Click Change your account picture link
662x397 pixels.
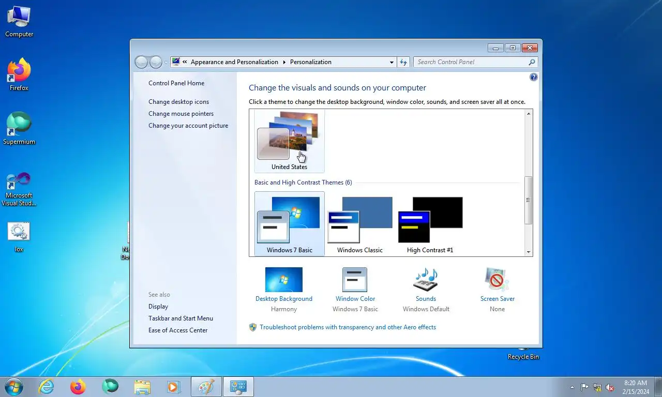tap(188, 126)
